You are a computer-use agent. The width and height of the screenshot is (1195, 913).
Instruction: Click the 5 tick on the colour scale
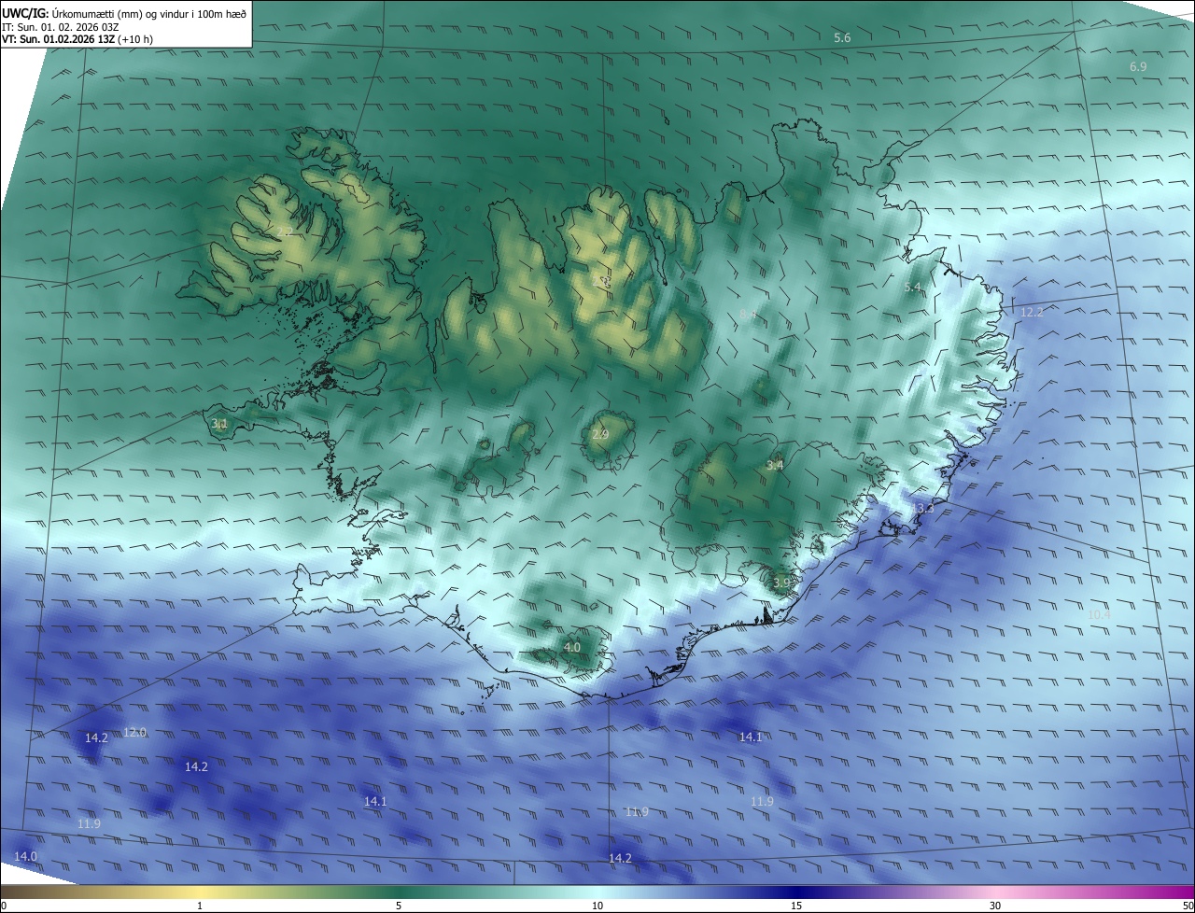coord(399,906)
